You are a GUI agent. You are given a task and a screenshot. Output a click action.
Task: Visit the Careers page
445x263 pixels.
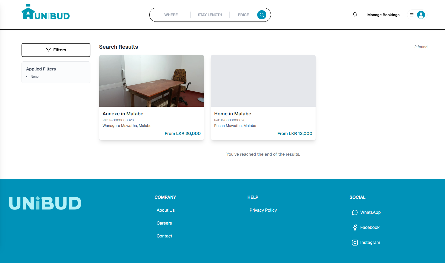coord(164,223)
